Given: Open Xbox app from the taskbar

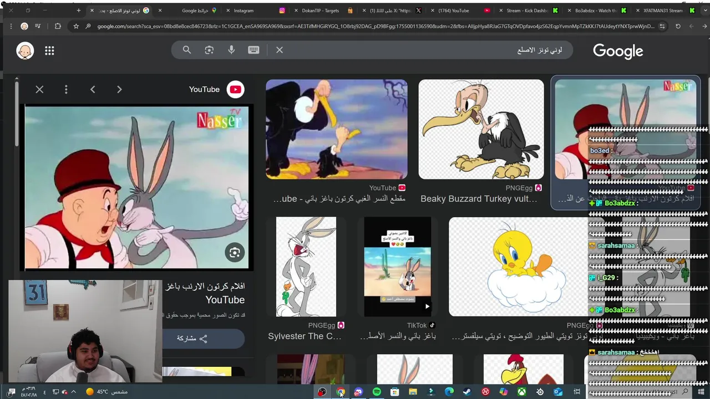Looking at the screenshot, I should pos(522,392).
